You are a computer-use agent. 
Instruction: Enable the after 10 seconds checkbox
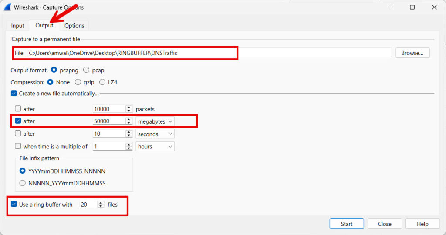[18, 134]
